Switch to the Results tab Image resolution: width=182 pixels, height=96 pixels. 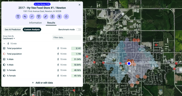click(x=51, y=23)
